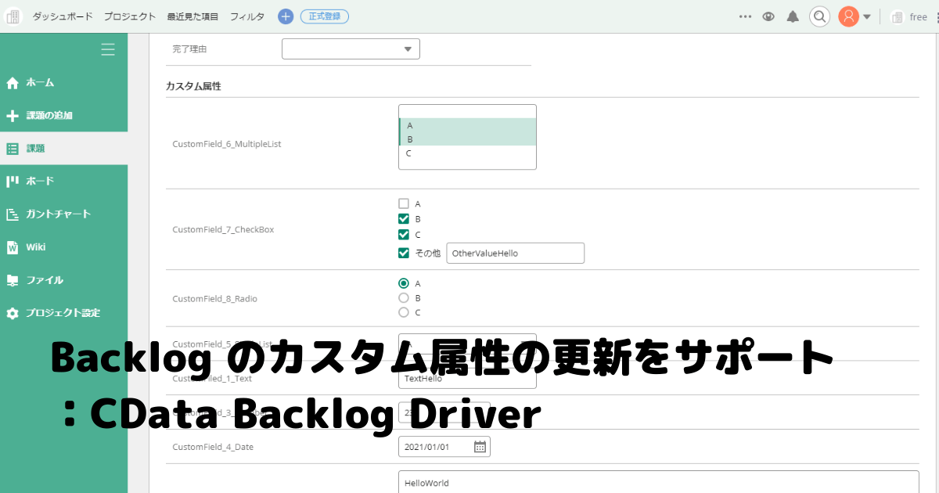939x493 pixels.
Task: Click the free space building icon
Action: point(897,17)
